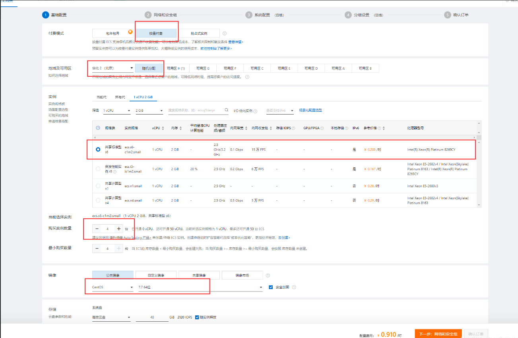Image resolution: width=518 pixels, height=338 pixels.
Task: Click the help icon next to I/O 优化实例
Action: pos(255,111)
